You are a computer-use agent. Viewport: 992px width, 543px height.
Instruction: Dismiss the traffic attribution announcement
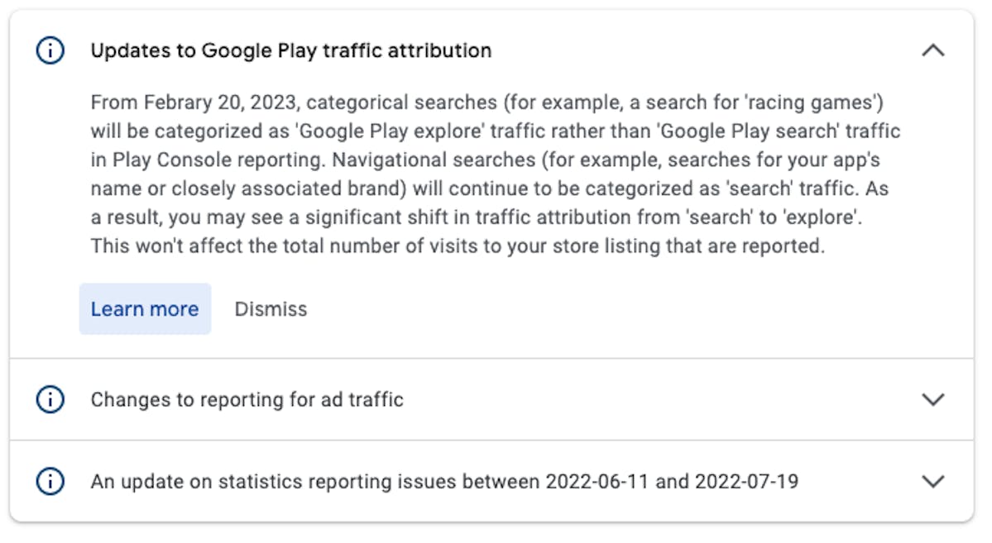click(271, 308)
